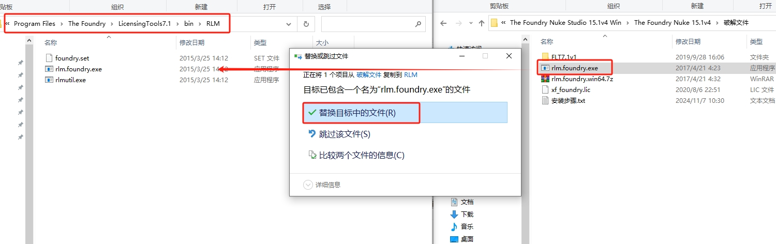Sort left list by 修改日期 column header
Screen dimensions: 776x244
(x=192, y=42)
